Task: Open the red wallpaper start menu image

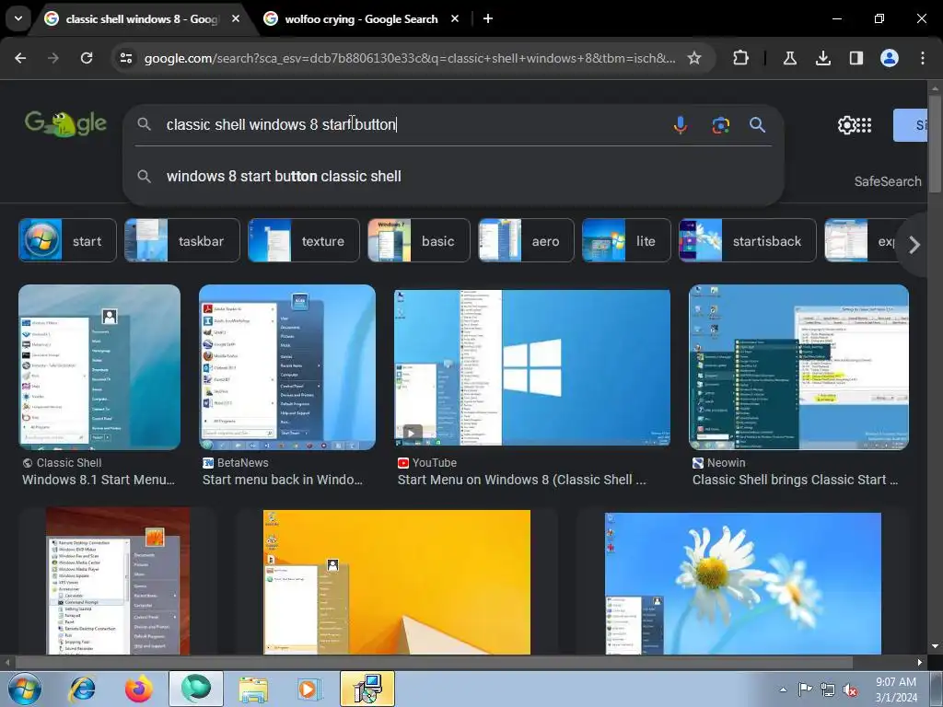Action: pos(118,582)
